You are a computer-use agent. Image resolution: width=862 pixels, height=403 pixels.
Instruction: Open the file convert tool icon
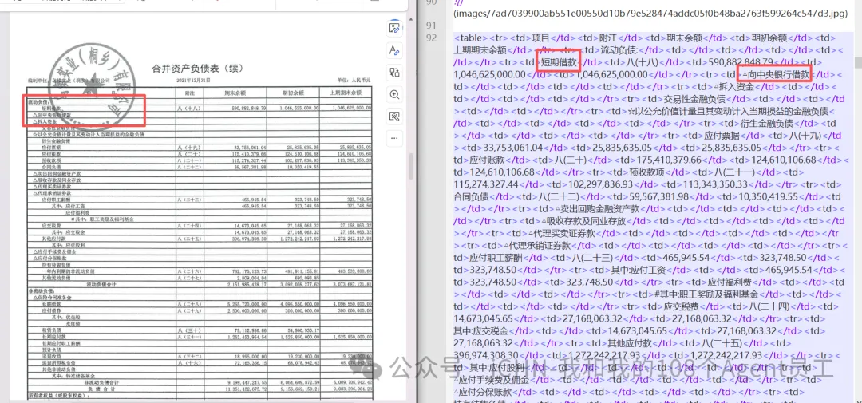tap(393, 72)
